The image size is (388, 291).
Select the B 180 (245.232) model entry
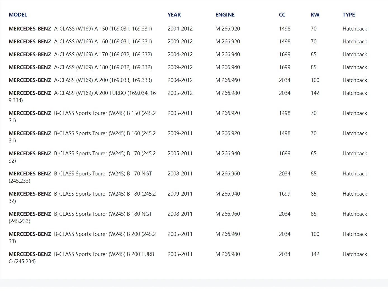coord(82,197)
